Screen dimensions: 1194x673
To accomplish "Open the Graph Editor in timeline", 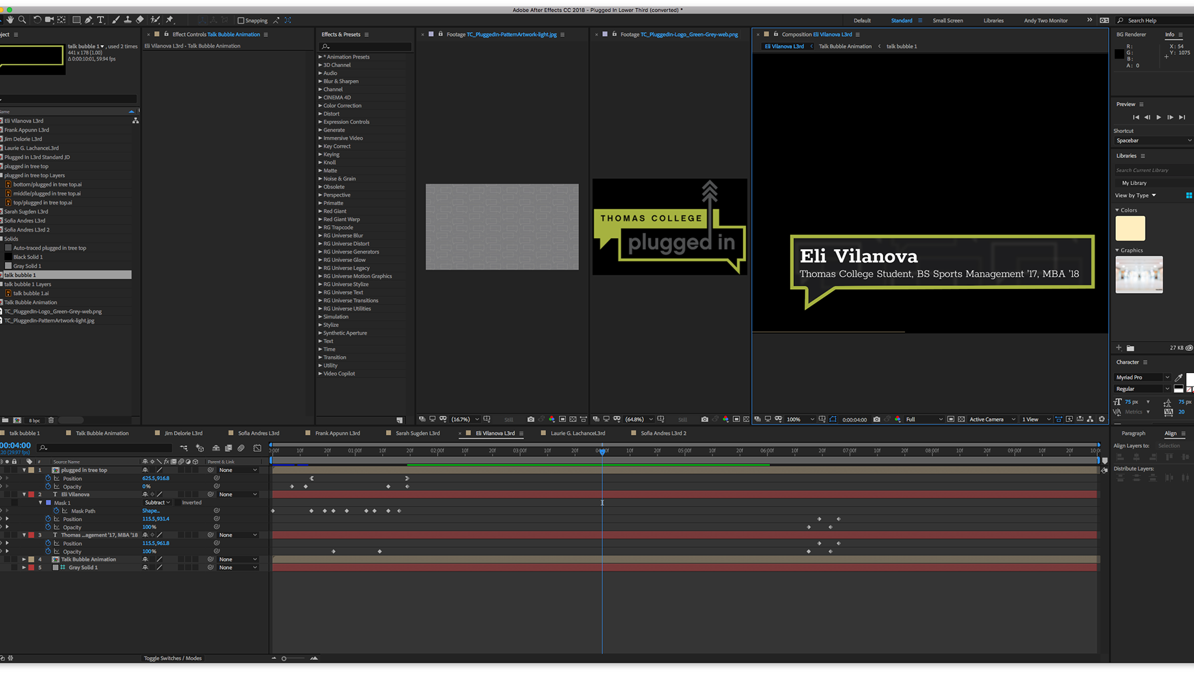I will [x=258, y=448].
